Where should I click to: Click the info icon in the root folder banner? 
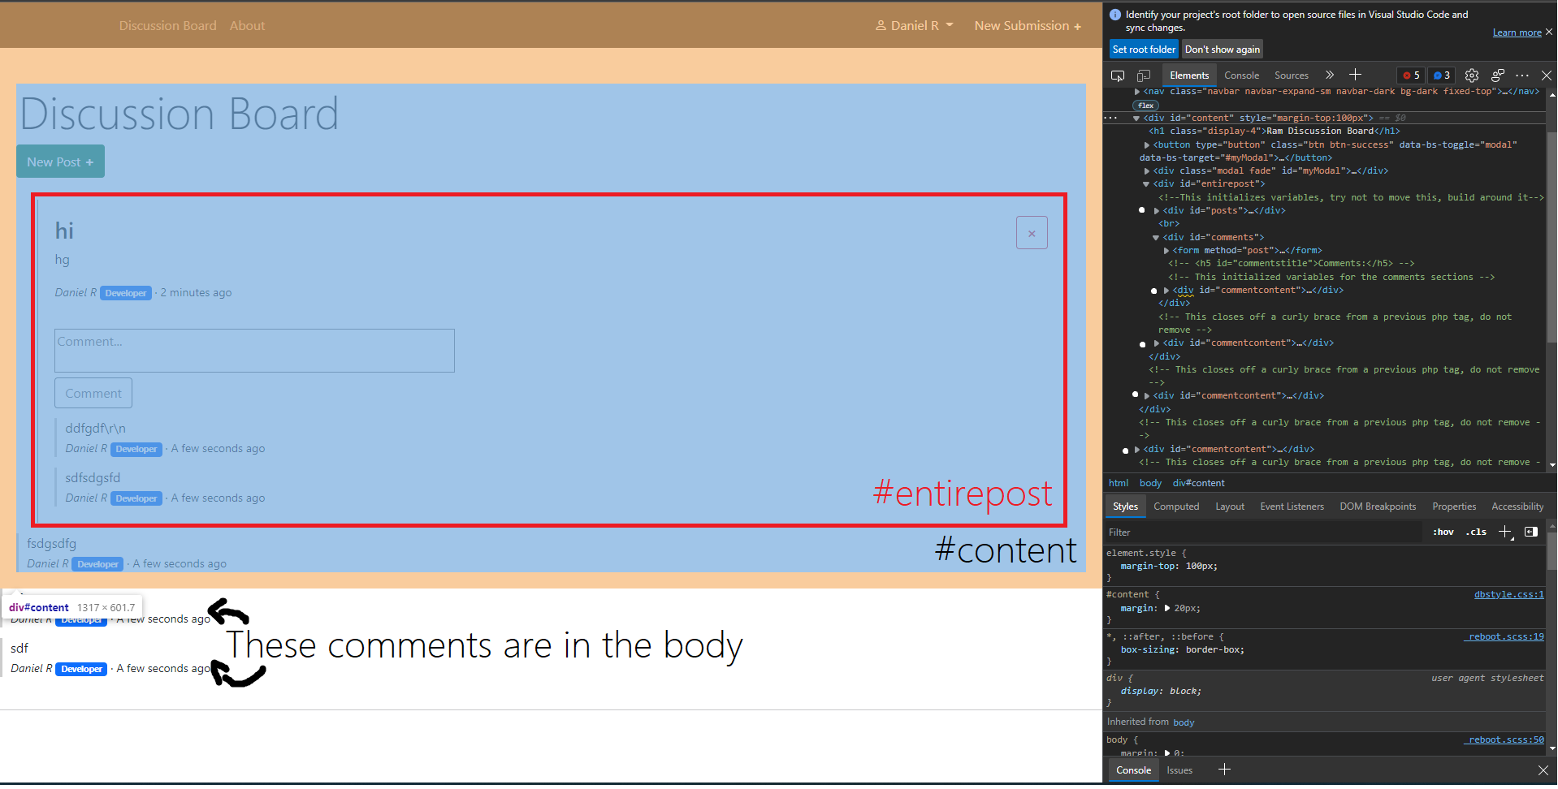1115,15
